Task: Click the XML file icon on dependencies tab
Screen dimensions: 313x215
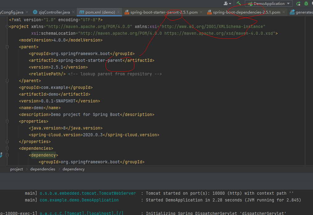Action: click(209, 12)
